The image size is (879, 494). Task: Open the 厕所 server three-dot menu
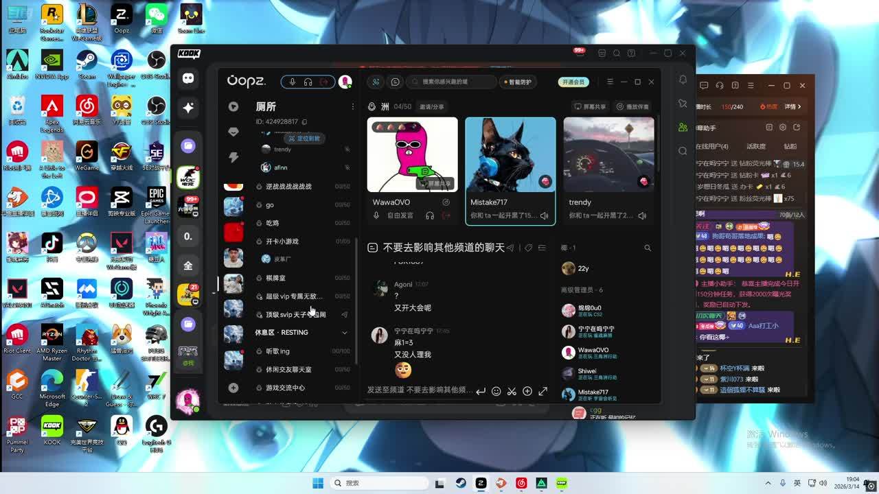point(353,106)
